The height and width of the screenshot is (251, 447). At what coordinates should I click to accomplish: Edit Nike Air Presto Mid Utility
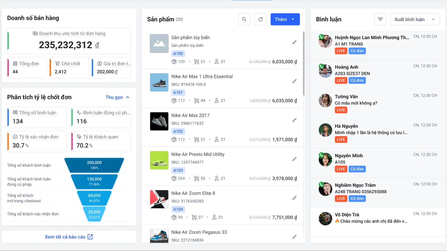pyautogui.click(x=294, y=159)
